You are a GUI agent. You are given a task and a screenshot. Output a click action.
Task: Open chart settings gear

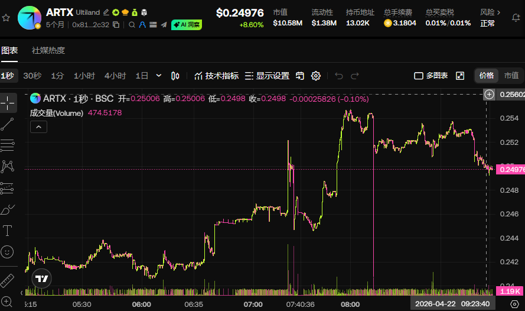pyautogui.click(x=316, y=76)
